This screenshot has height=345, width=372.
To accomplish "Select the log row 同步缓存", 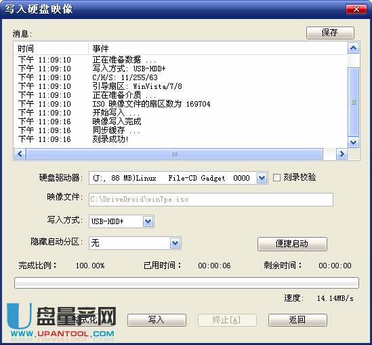I will pyautogui.click(x=181, y=130).
